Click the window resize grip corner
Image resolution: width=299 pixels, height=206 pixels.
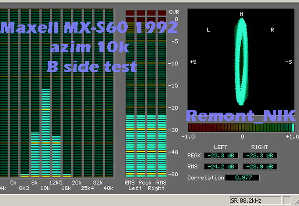point(295,202)
